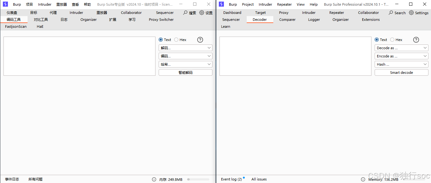
Task: Open the Learn tab
Action: click(226, 27)
